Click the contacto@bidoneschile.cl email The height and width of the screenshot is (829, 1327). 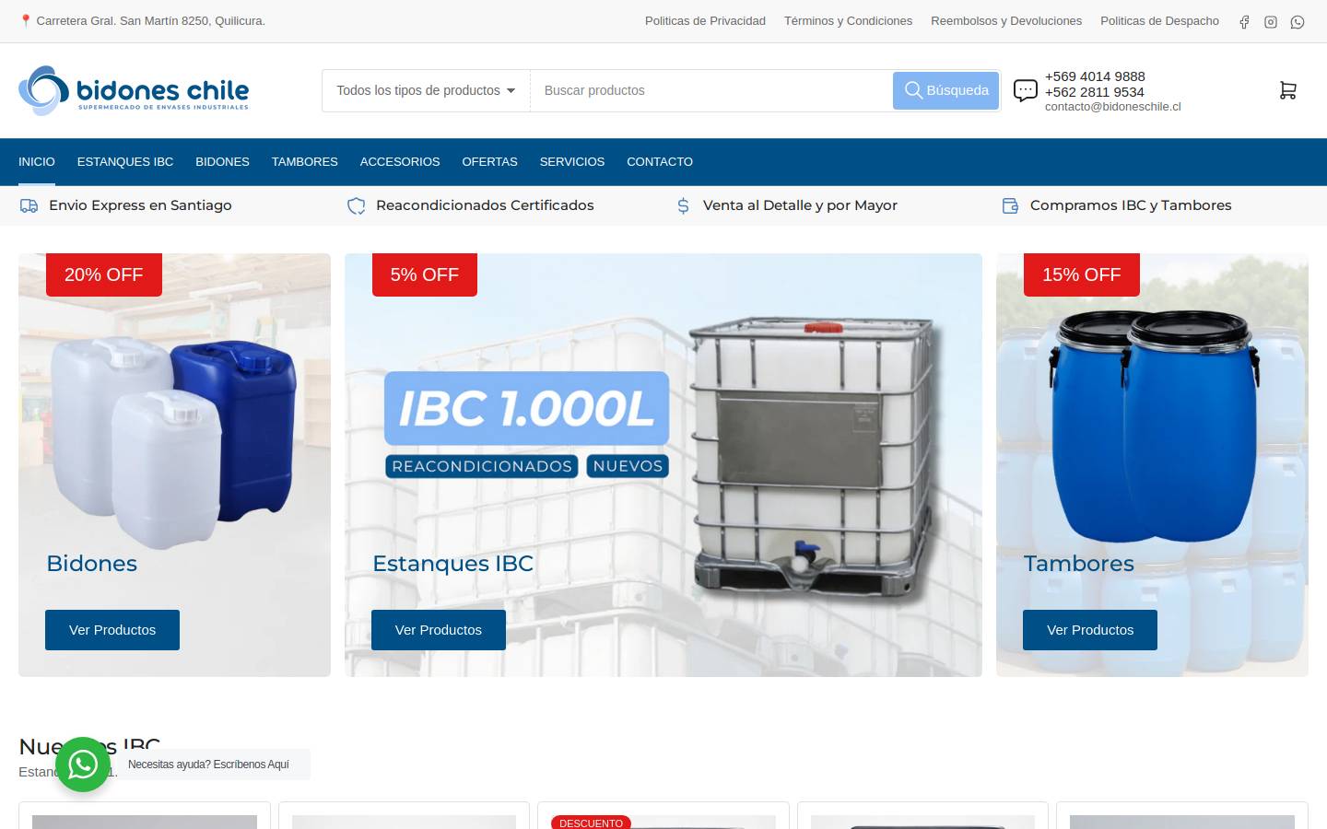[1112, 107]
